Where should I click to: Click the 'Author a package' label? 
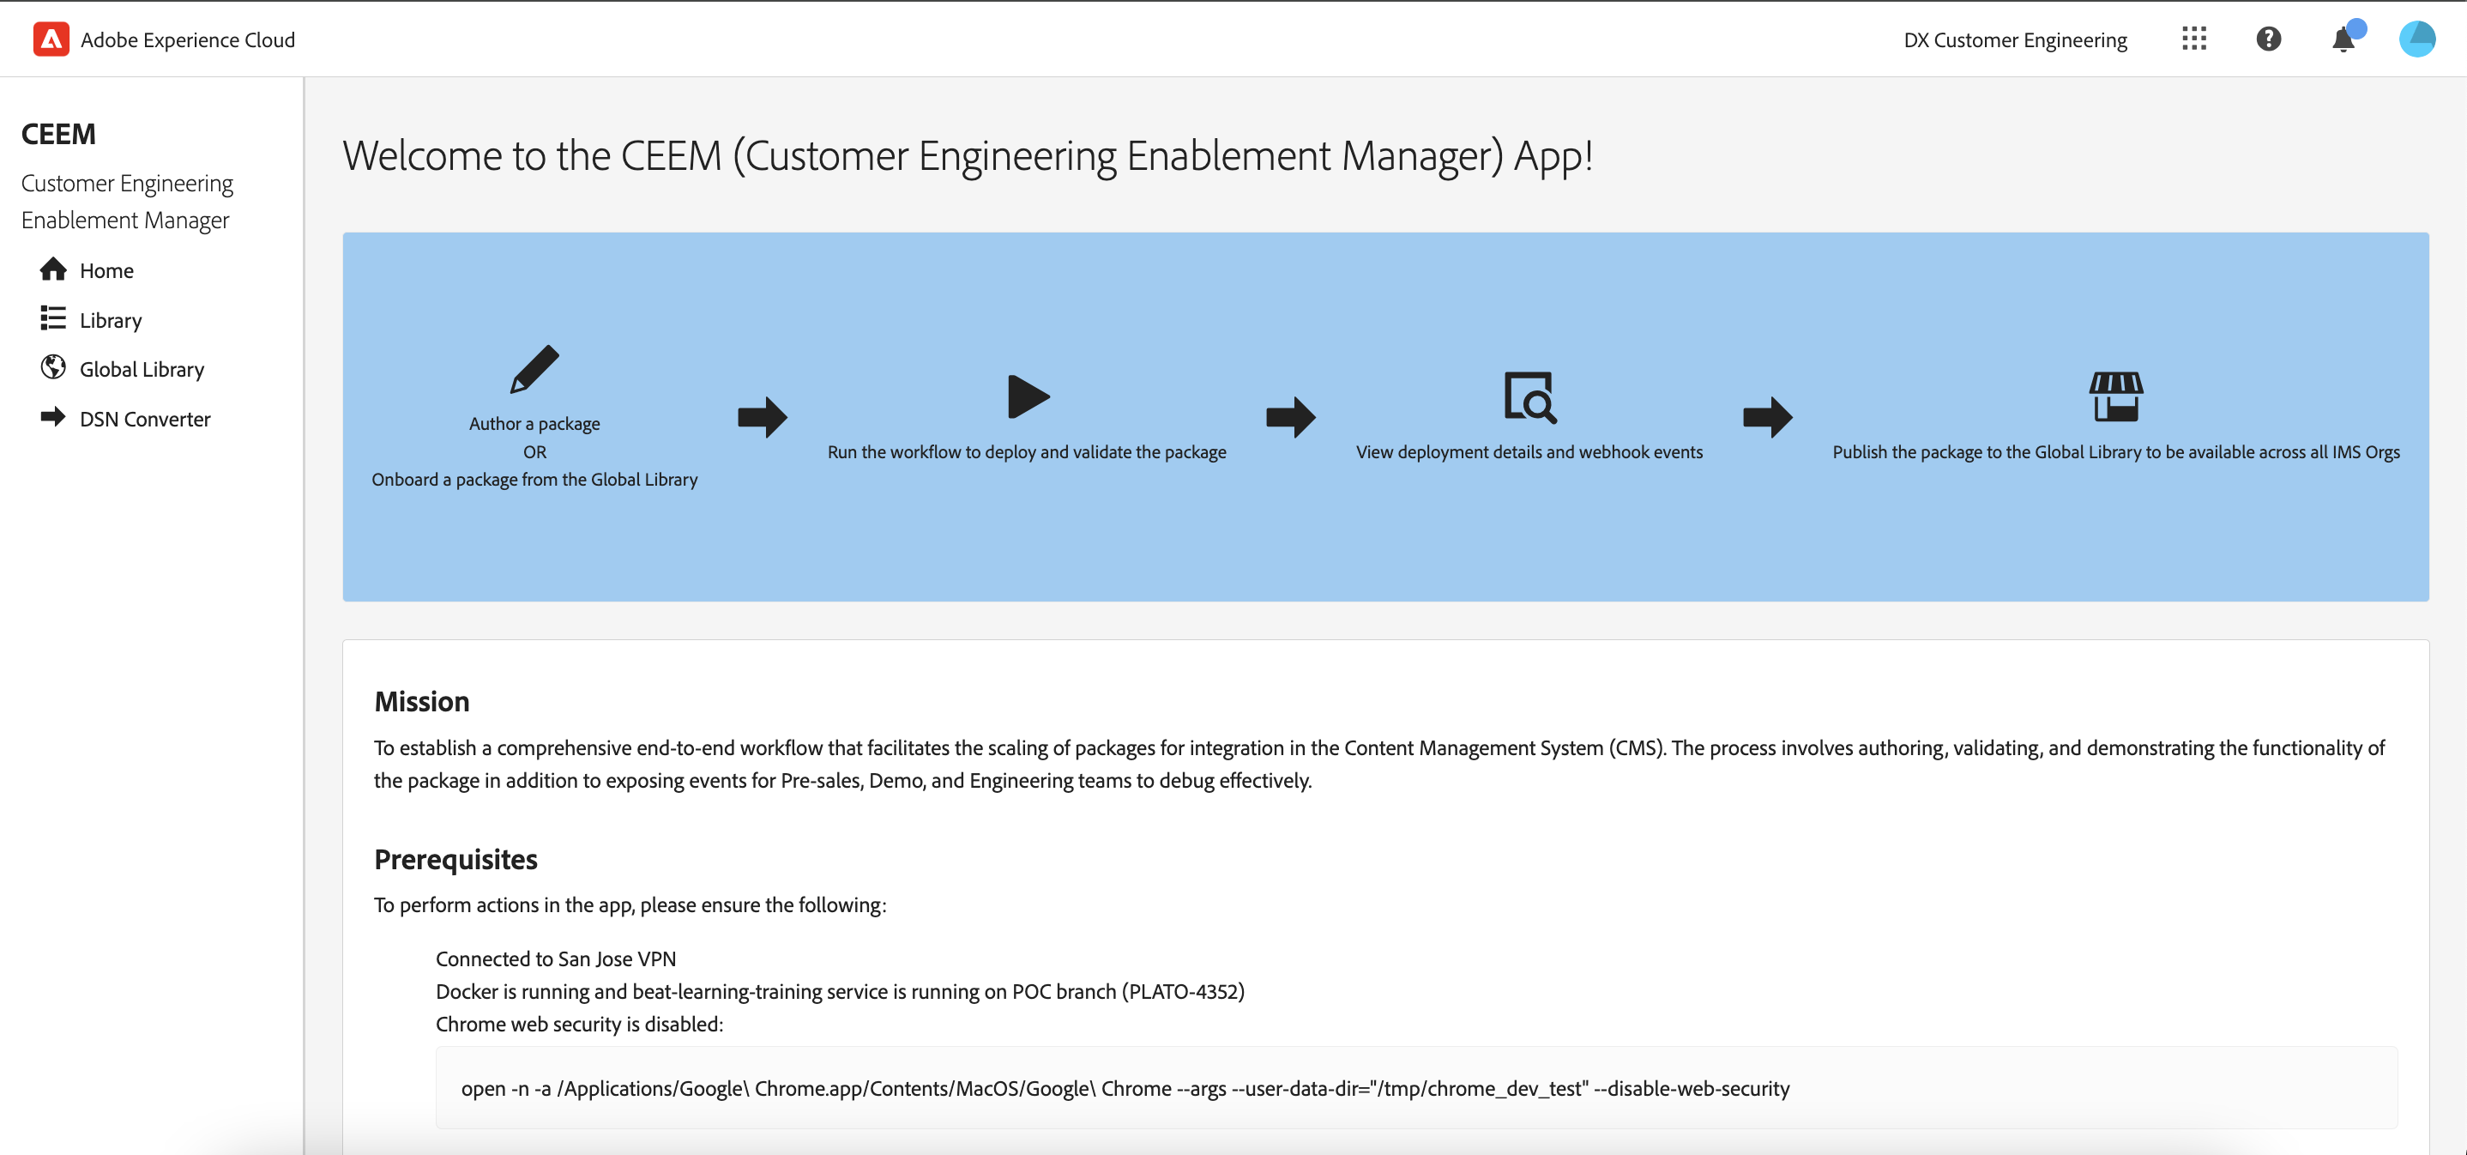tap(534, 423)
